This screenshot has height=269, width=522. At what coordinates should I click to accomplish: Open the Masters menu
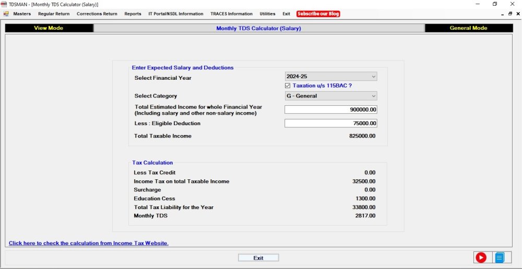pyautogui.click(x=22, y=14)
